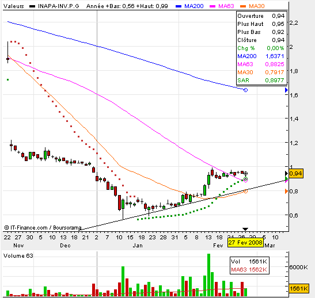The height and width of the screenshot is (298, 315).
Task: Select the 'Valeurs' label in header
Action: pos(13,6)
